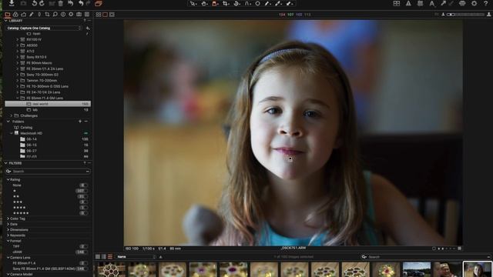Toggle the three-star rating filter
493x277 pixels.
pos(83,202)
